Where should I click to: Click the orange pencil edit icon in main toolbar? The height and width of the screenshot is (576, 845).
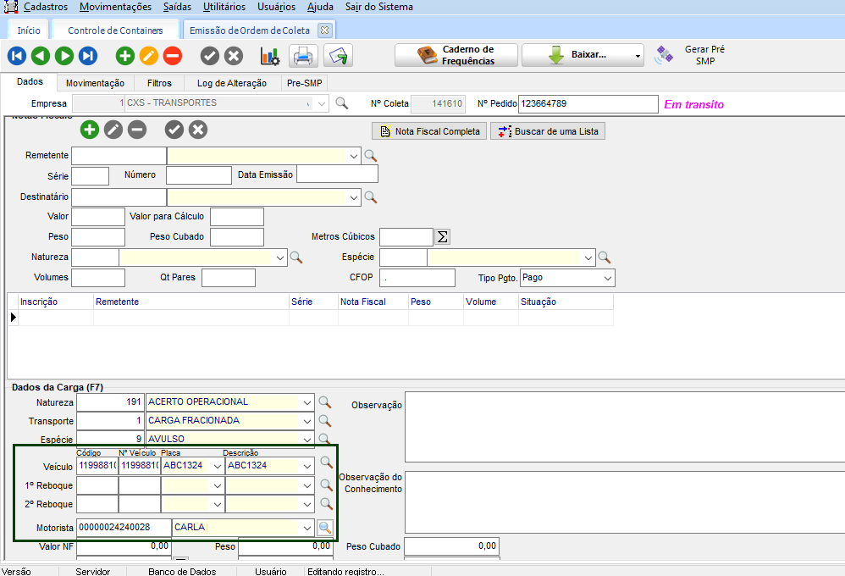pos(149,56)
